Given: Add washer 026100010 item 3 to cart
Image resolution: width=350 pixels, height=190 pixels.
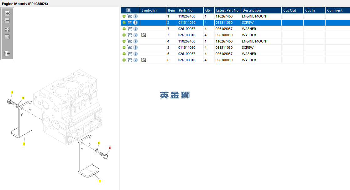Looking at the screenshot, I should (x=130, y=35).
